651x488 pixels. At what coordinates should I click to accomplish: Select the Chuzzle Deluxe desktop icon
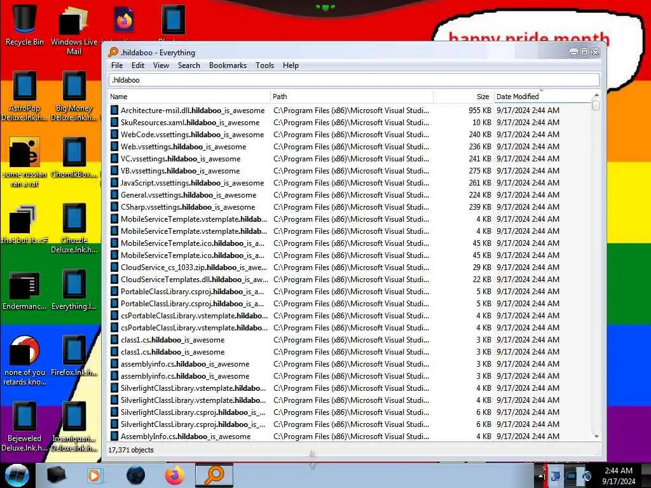pyautogui.click(x=74, y=228)
